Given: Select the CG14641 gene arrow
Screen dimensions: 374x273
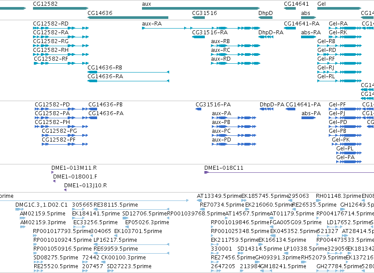Looking at the screenshot, I should click(290, 9).
